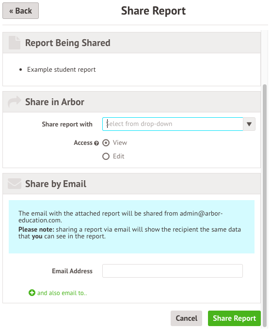The height and width of the screenshot is (329, 271).
Task: Click the help question mark icon next to Access
Action: [x=96, y=143]
